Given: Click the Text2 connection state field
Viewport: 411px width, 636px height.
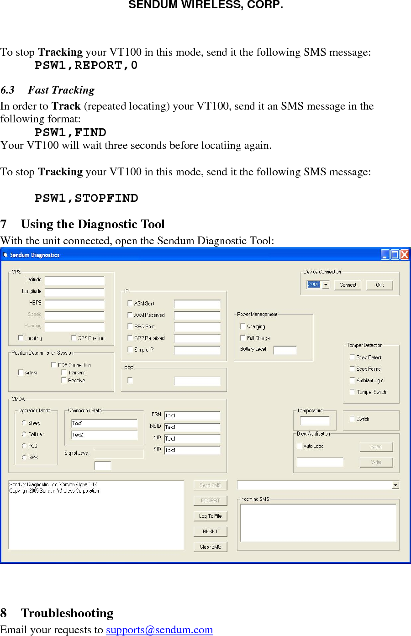Looking at the screenshot, I should pyautogui.click(x=105, y=435).
